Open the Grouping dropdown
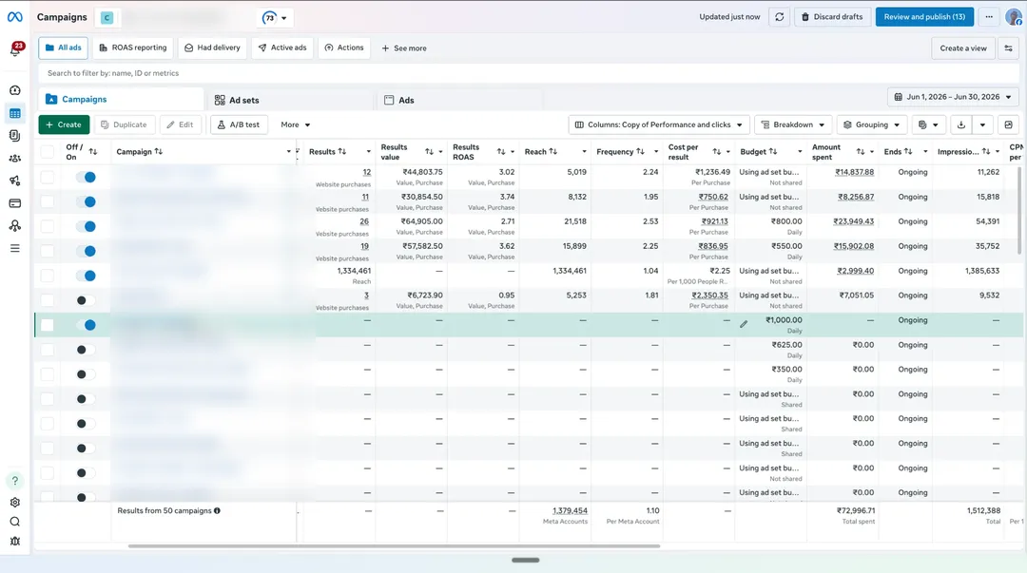 (x=872, y=125)
